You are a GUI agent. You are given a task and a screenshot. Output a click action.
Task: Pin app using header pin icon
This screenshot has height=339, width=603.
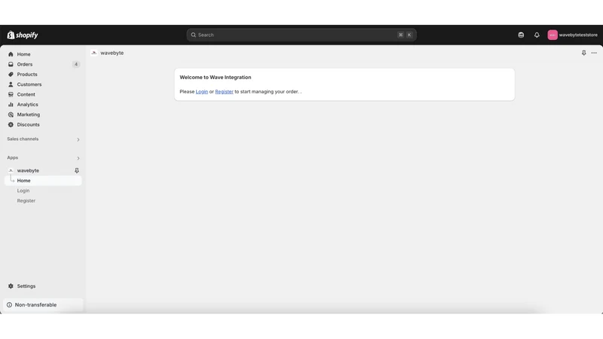[583, 53]
